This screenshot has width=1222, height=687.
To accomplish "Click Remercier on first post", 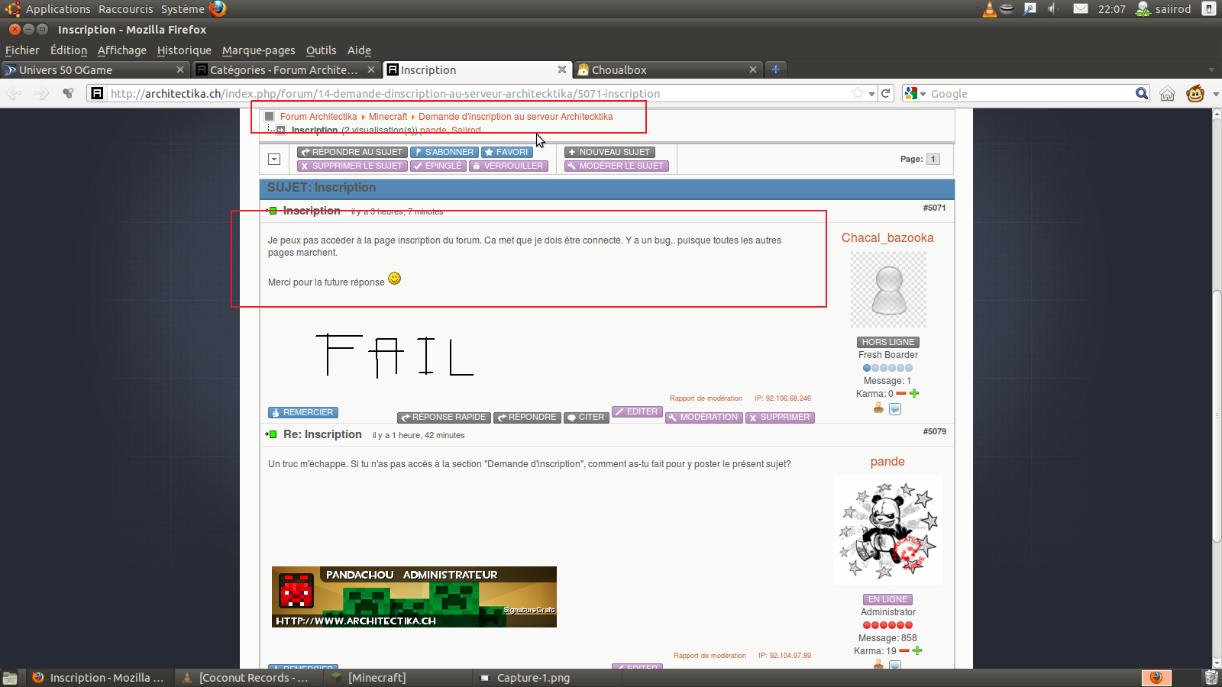I will 303,412.
